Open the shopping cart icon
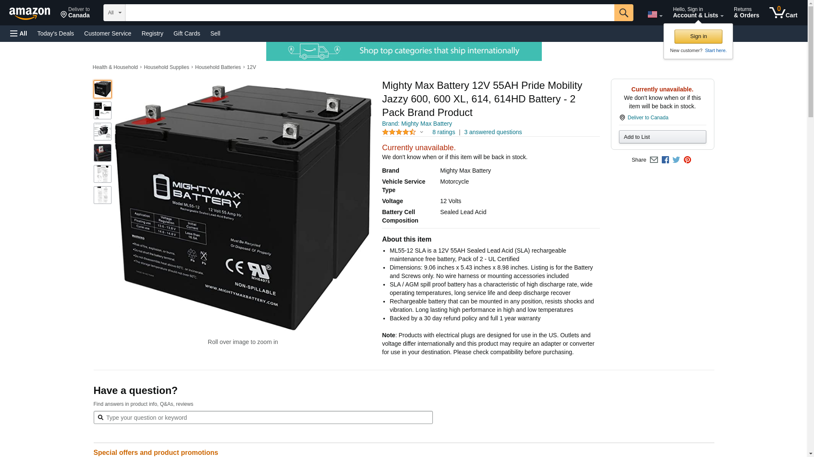Viewport: 814px width, 457px height. coord(783,13)
